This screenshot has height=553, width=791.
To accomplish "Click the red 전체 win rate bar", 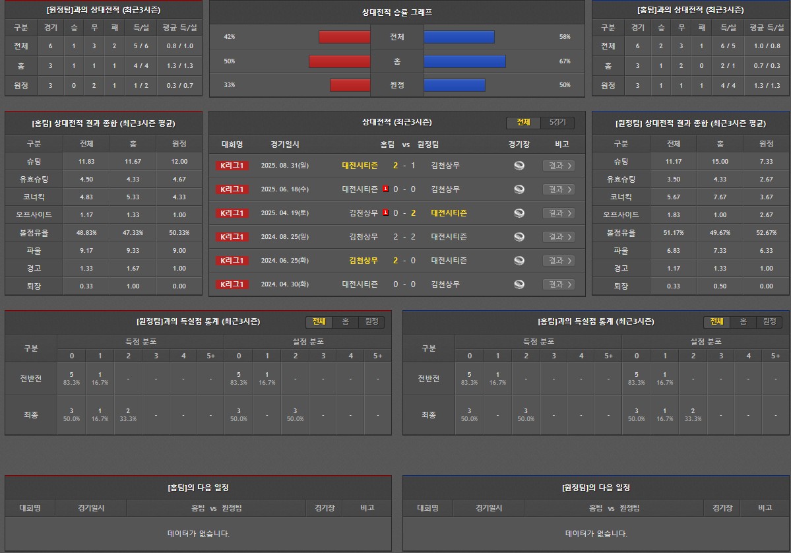I will point(344,37).
